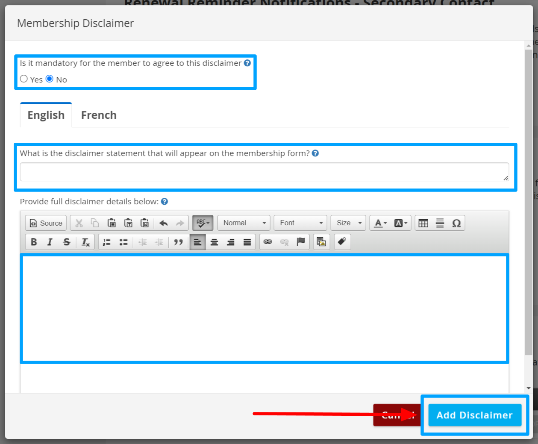538x444 pixels.
Task: Insert a numbered list
Action: pos(107,242)
